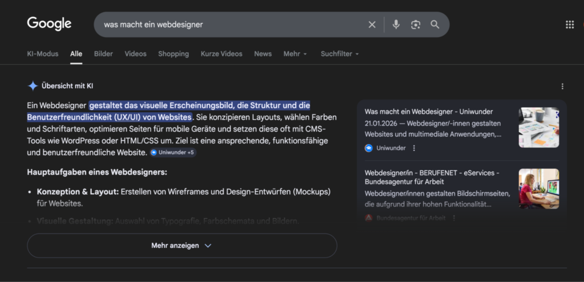The height and width of the screenshot is (282, 584).
Task: Switch to Kurze Videos tab
Action: [222, 54]
